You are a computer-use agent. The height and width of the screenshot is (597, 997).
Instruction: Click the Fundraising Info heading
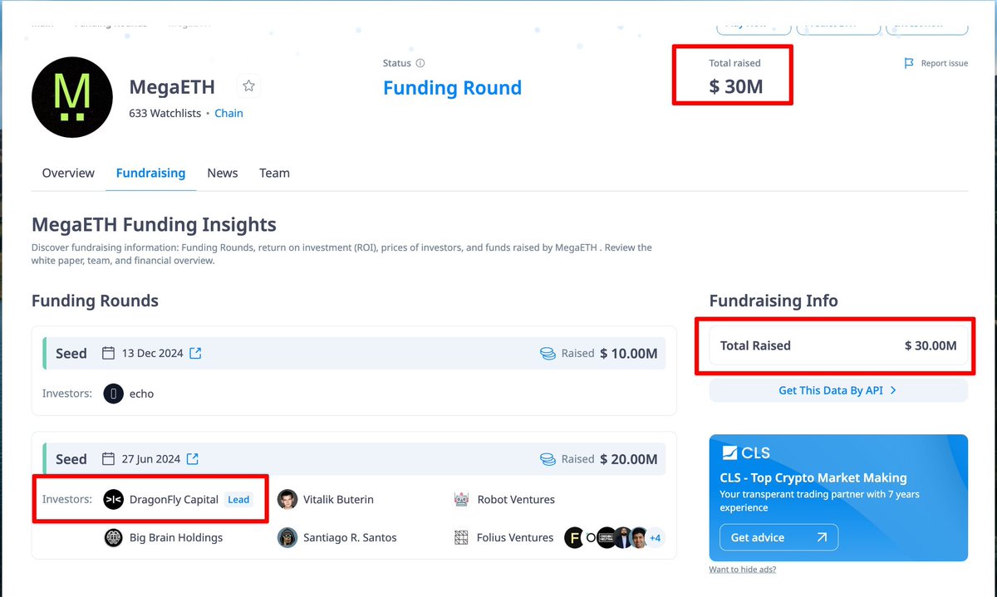774,301
